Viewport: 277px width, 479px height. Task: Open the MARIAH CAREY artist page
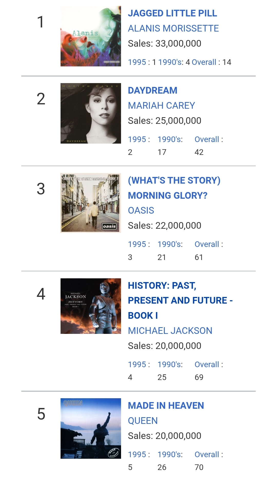coord(161,106)
